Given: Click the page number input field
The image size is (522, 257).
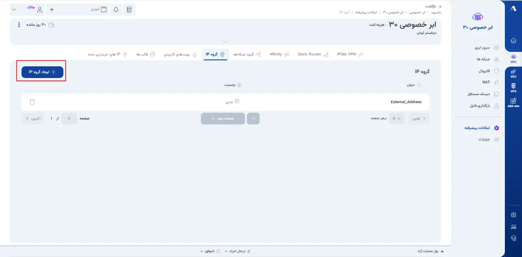Looking at the screenshot, I should tap(69, 118).
